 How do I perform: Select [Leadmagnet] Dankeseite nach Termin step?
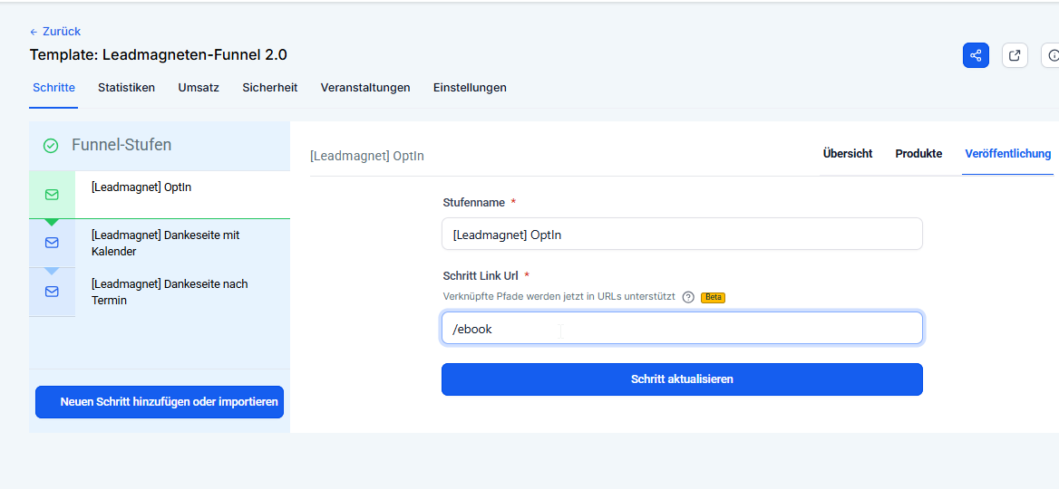160,292
